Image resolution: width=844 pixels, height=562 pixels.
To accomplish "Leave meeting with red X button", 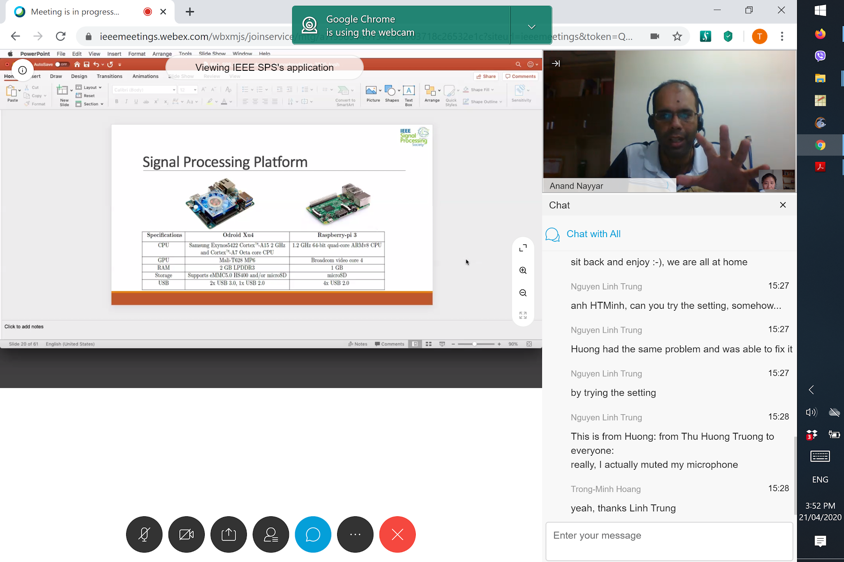I will pyautogui.click(x=397, y=534).
